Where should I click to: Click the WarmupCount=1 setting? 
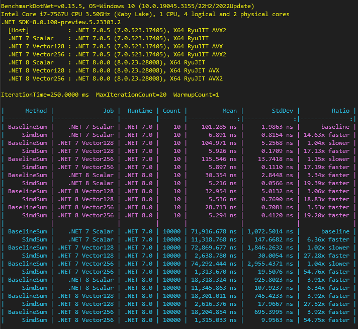click(196, 95)
